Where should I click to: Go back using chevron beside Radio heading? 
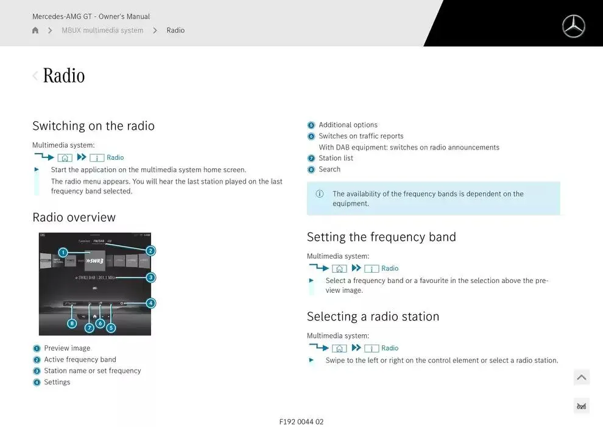35,76
